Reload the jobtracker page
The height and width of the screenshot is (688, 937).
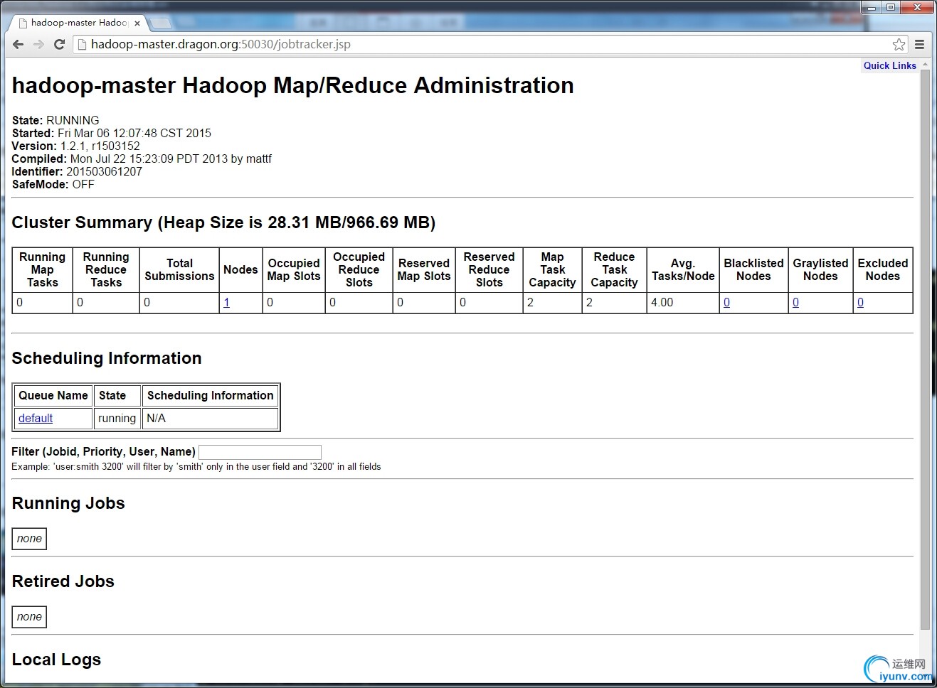[60, 44]
